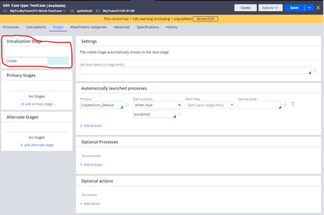The width and height of the screenshot is (324, 215).
Task: Select the Stages tab
Action: coord(58,27)
